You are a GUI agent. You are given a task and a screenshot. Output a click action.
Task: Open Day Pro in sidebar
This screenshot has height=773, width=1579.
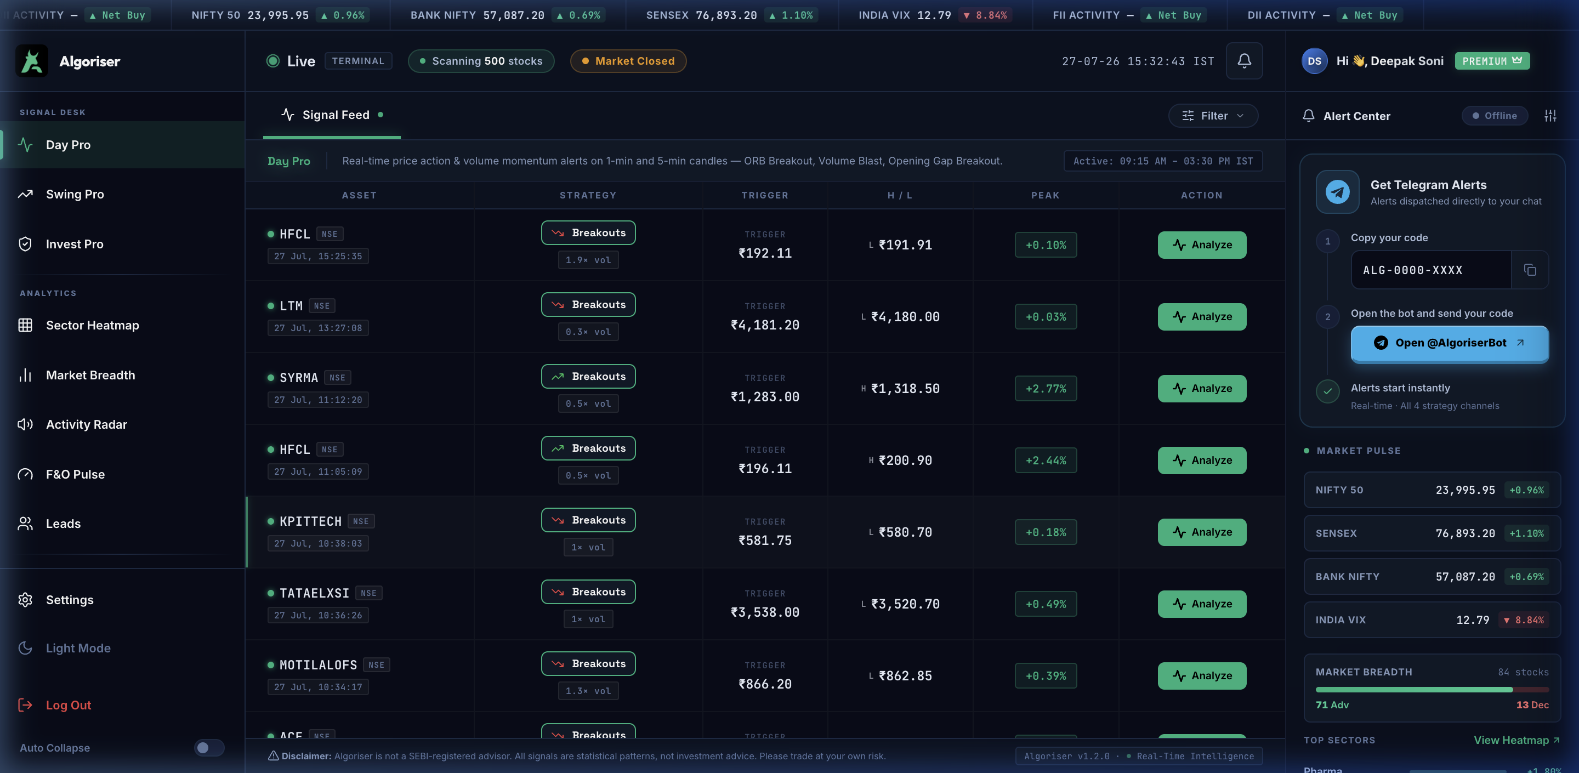point(123,145)
